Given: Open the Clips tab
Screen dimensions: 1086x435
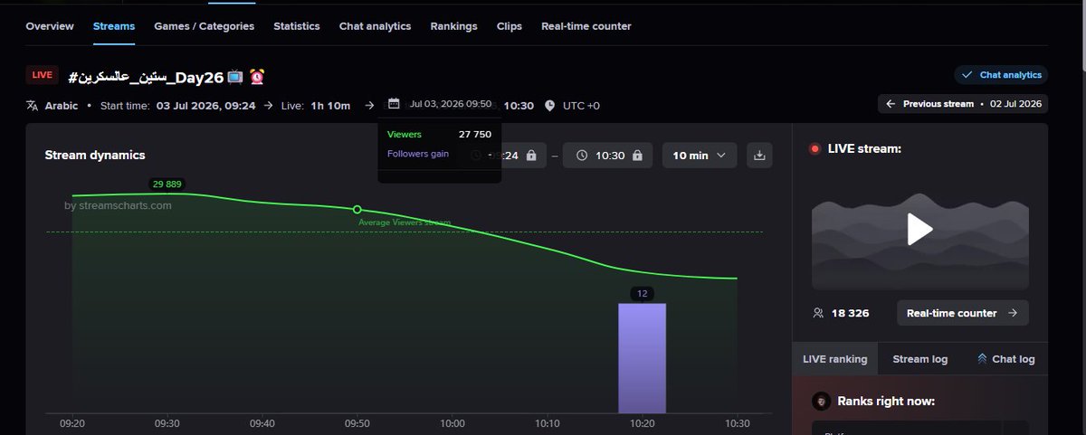Looking at the screenshot, I should 510,26.
